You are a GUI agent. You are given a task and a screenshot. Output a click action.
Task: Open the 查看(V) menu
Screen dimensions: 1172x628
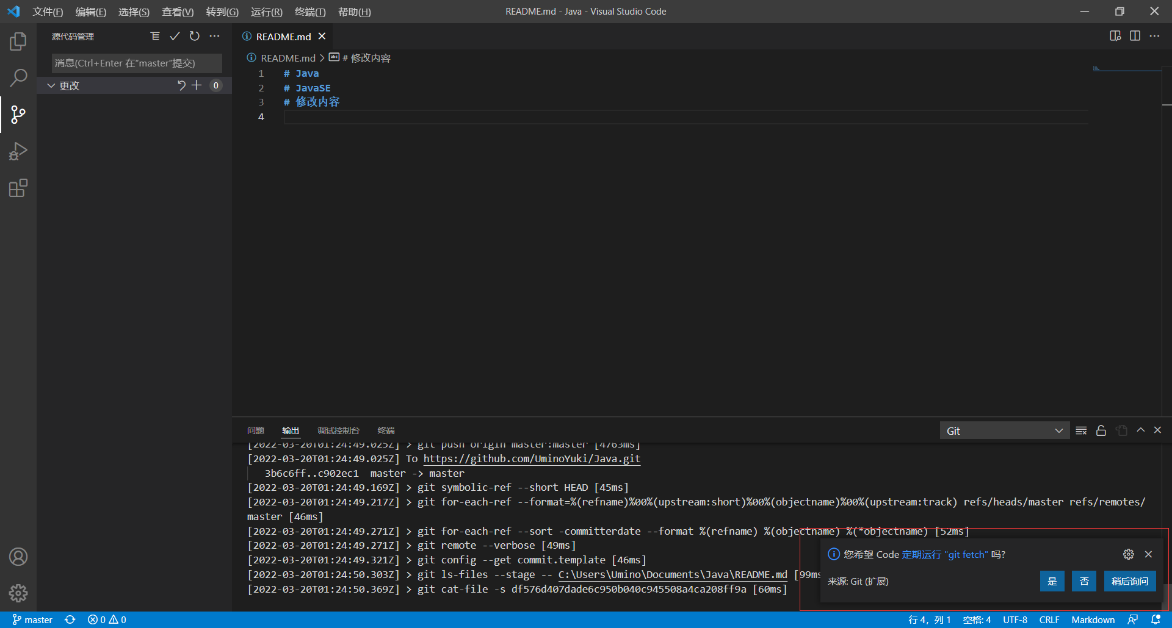click(178, 12)
